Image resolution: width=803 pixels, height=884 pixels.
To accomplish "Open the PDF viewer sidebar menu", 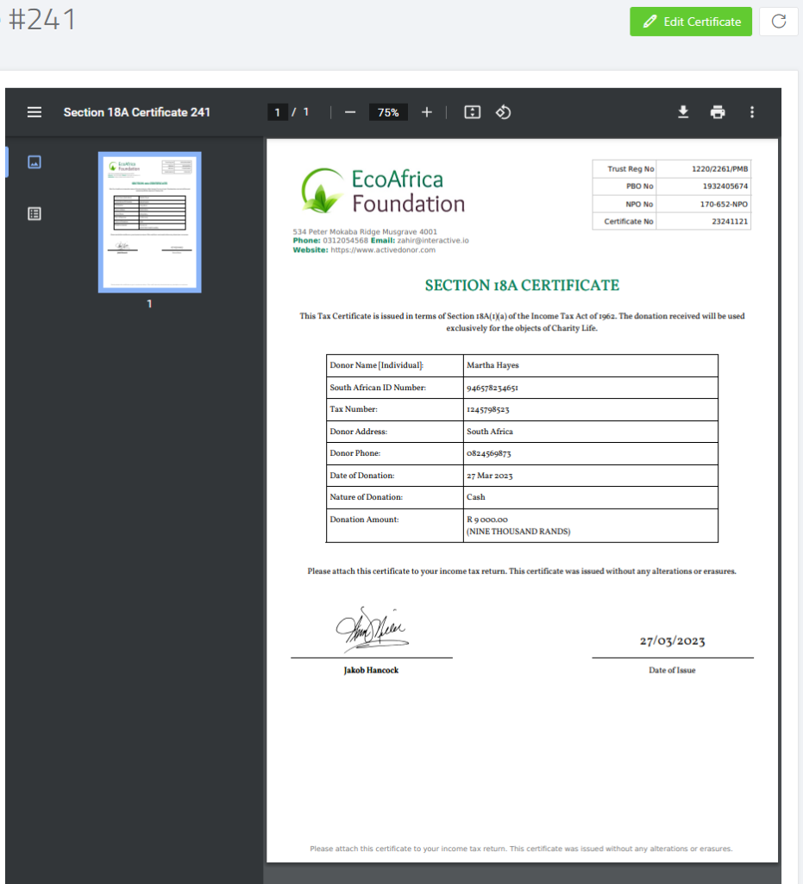I will (35, 112).
